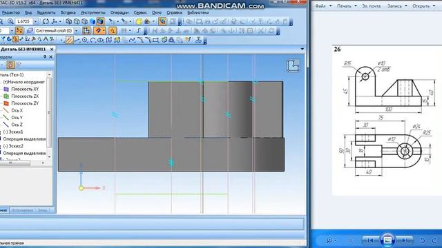
Task: Open the viewport tab list dropdown arrow
Action: click(x=302, y=49)
